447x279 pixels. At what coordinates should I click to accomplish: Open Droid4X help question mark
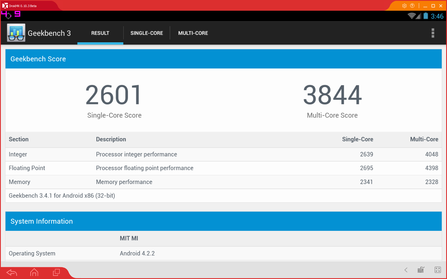(412, 6)
